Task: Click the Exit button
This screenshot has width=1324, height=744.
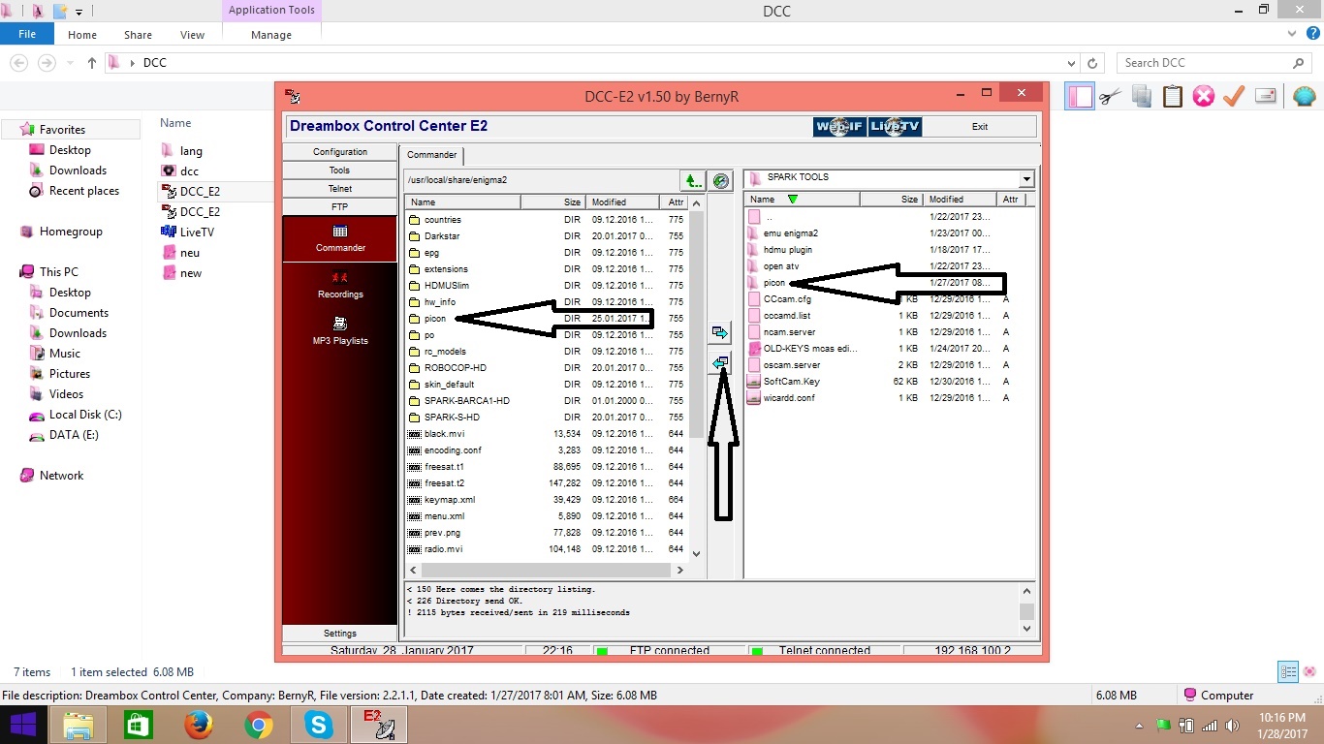Action: tap(980, 127)
